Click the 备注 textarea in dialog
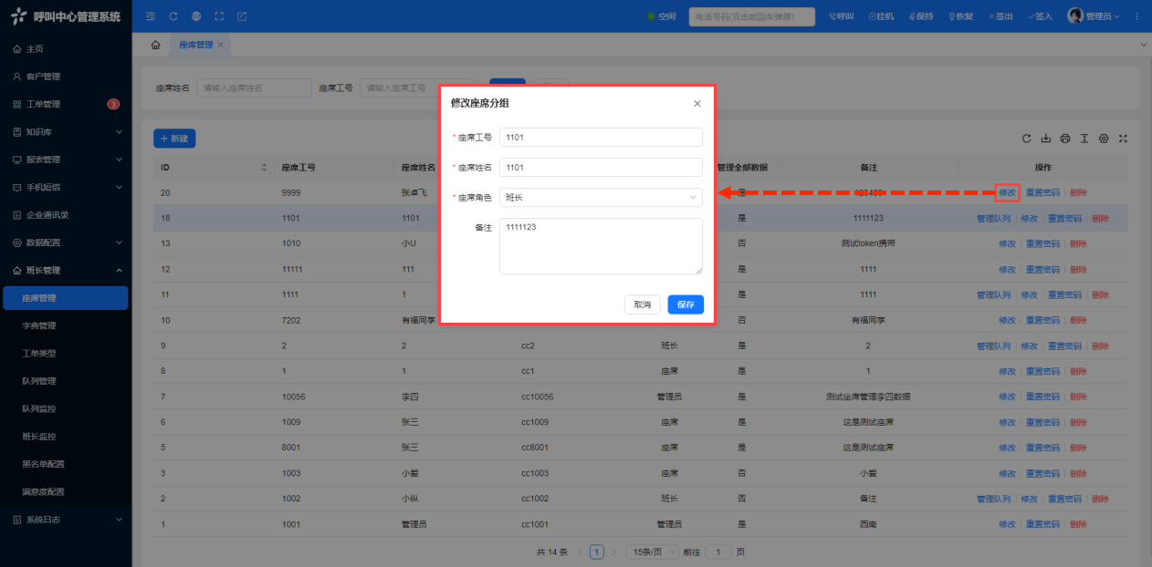This screenshot has height=567, width=1152. (601, 245)
